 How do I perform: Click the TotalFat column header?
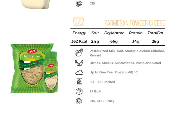click(x=155, y=33)
